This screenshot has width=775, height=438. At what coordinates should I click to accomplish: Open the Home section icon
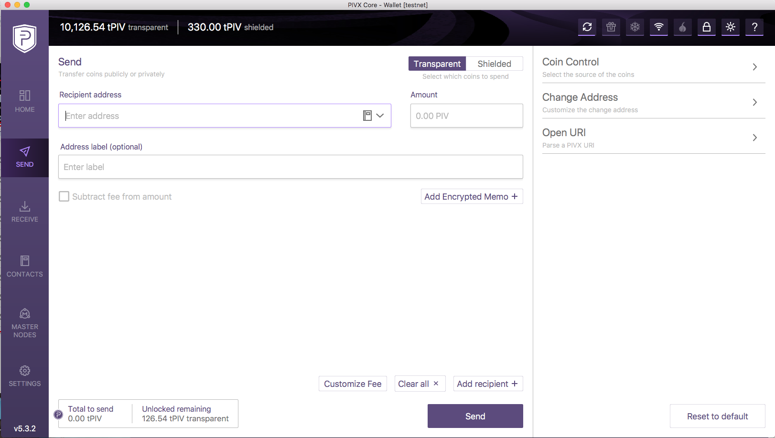tap(25, 96)
